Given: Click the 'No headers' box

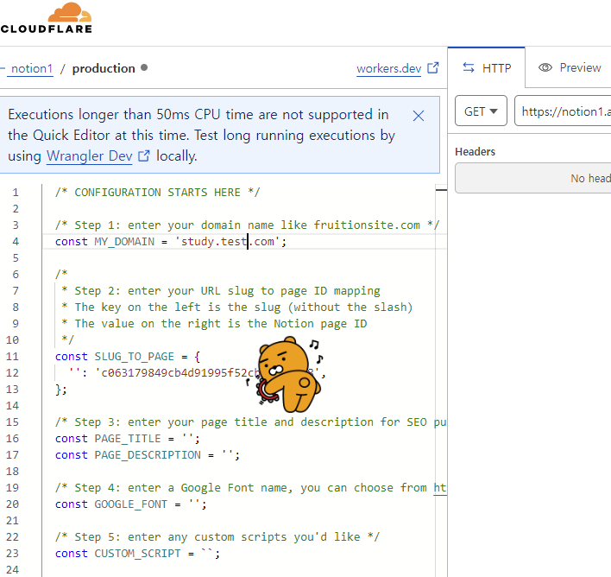Looking at the screenshot, I should pos(532,178).
